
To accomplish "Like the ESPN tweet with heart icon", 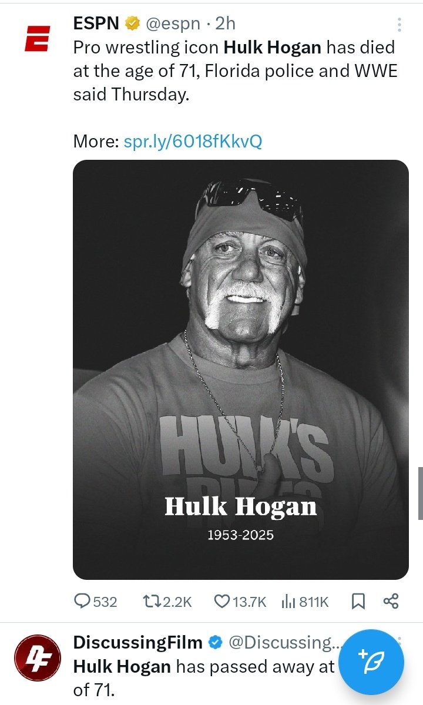I will pos(240,601).
